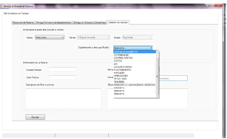Choose CONTABILIDAD in the department list

click(135, 55)
